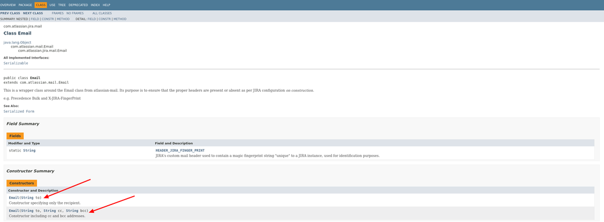Open the java.lang.Object link
The width and height of the screenshot is (604, 222).
[18, 42]
